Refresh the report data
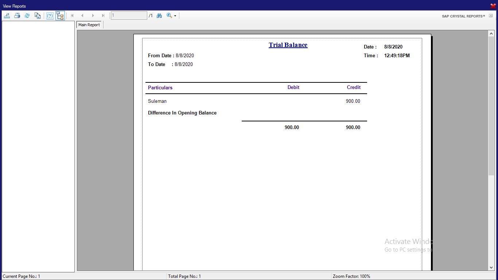Viewport: 498px width, 280px height. 27,16
